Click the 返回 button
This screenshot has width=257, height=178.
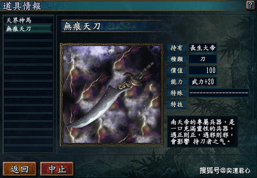pos(19,169)
